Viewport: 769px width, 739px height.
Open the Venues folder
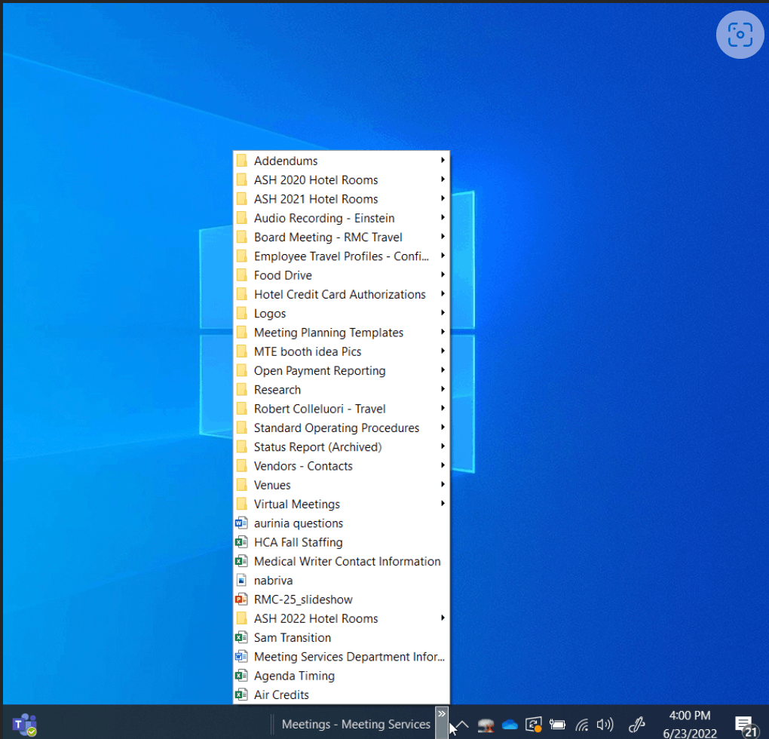(x=272, y=485)
